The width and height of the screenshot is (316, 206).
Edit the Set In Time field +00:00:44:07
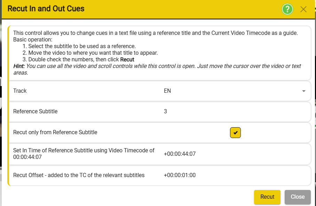pyautogui.click(x=180, y=154)
